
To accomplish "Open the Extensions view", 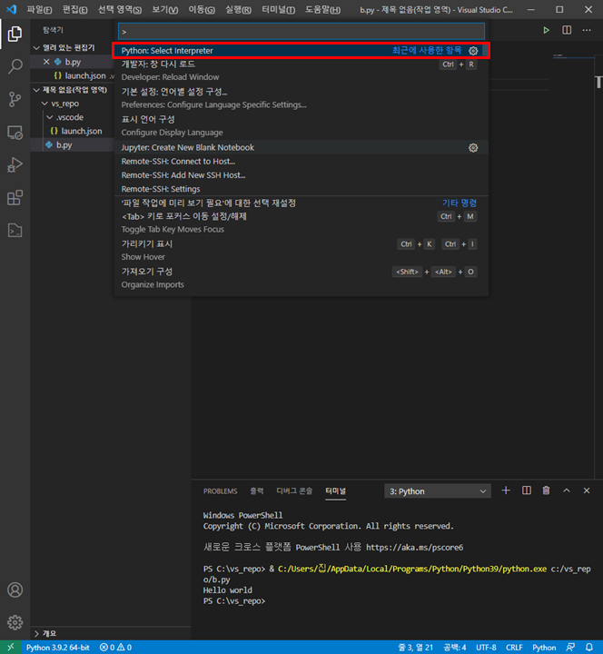I will 15,198.
